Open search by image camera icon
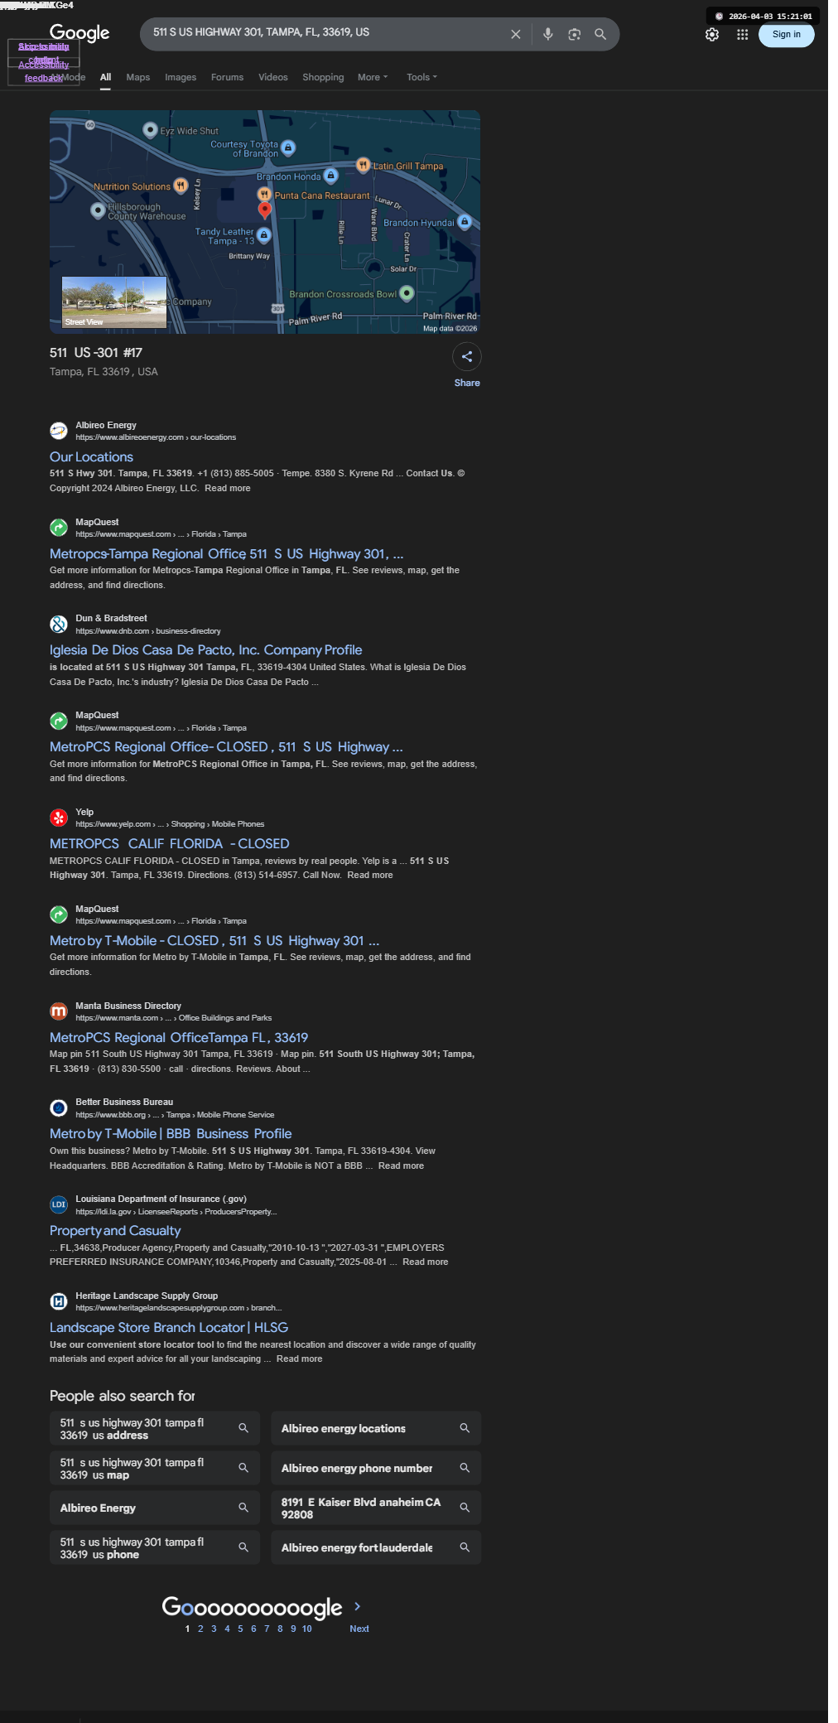The width and height of the screenshot is (838, 1723). [x=574, y=34]
